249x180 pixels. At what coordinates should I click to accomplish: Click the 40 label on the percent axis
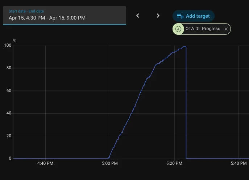tap(9, 113)
